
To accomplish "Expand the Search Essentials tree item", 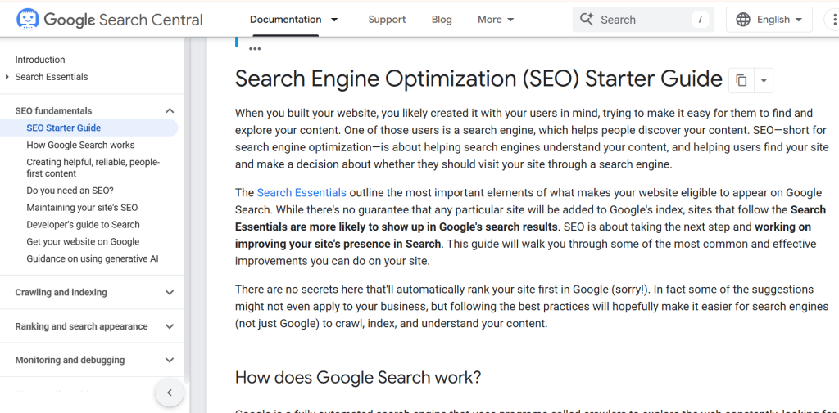I will tap(7, 77).
